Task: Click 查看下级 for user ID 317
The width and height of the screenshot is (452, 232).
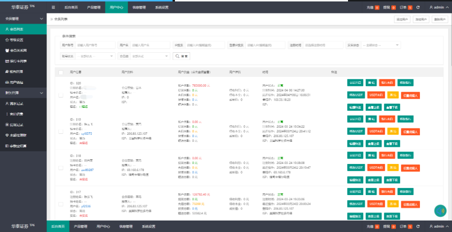Action: 392,216
